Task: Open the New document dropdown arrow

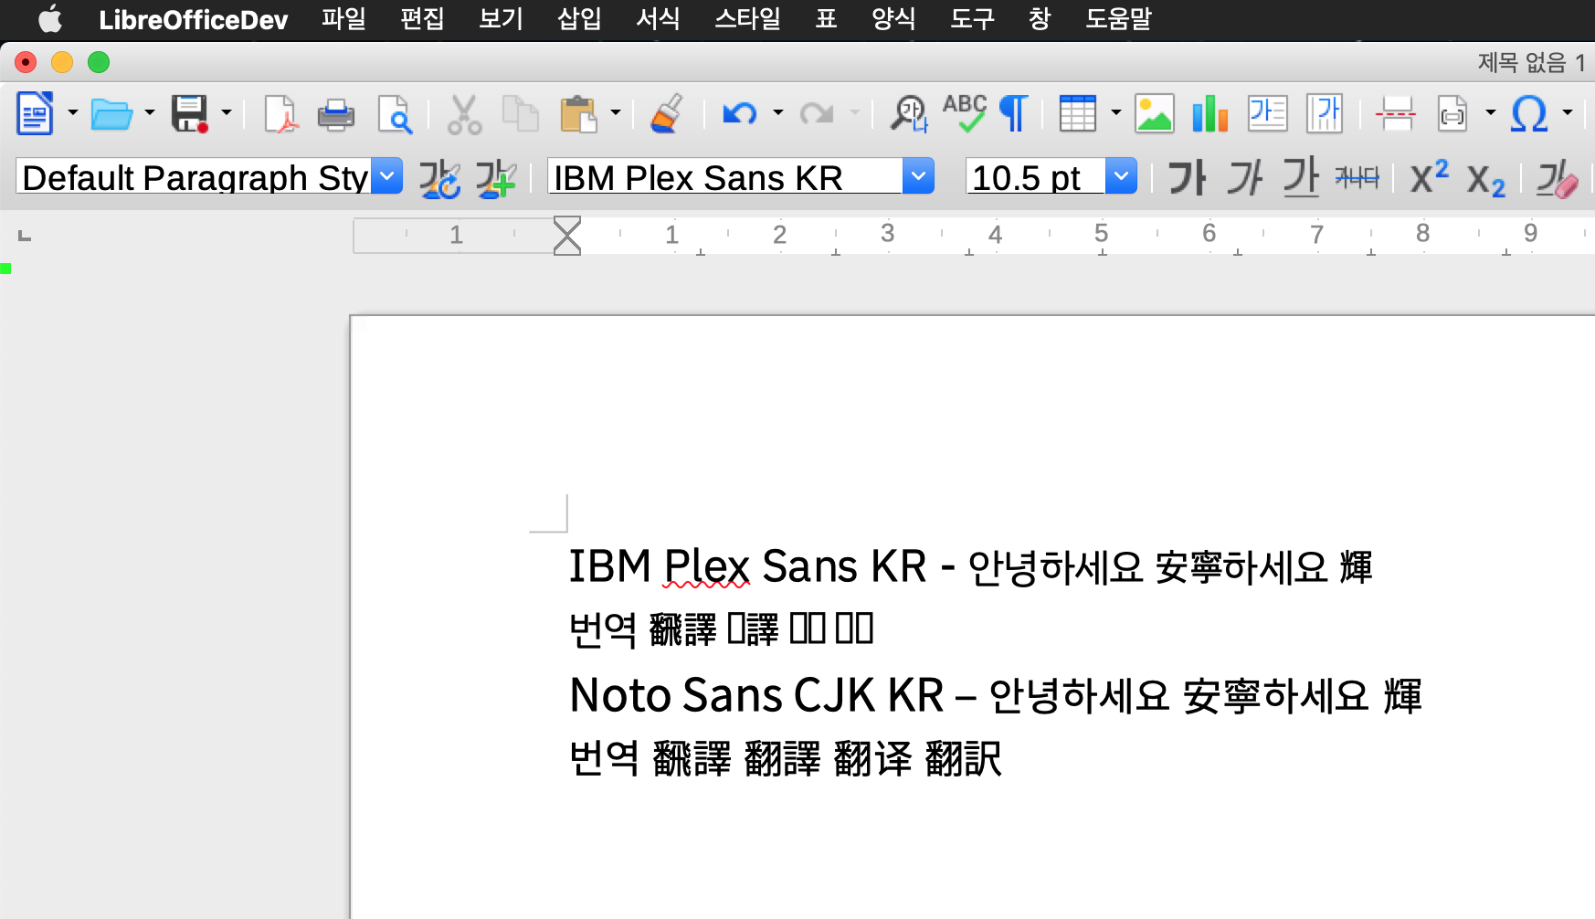Action: pos(72,113)
